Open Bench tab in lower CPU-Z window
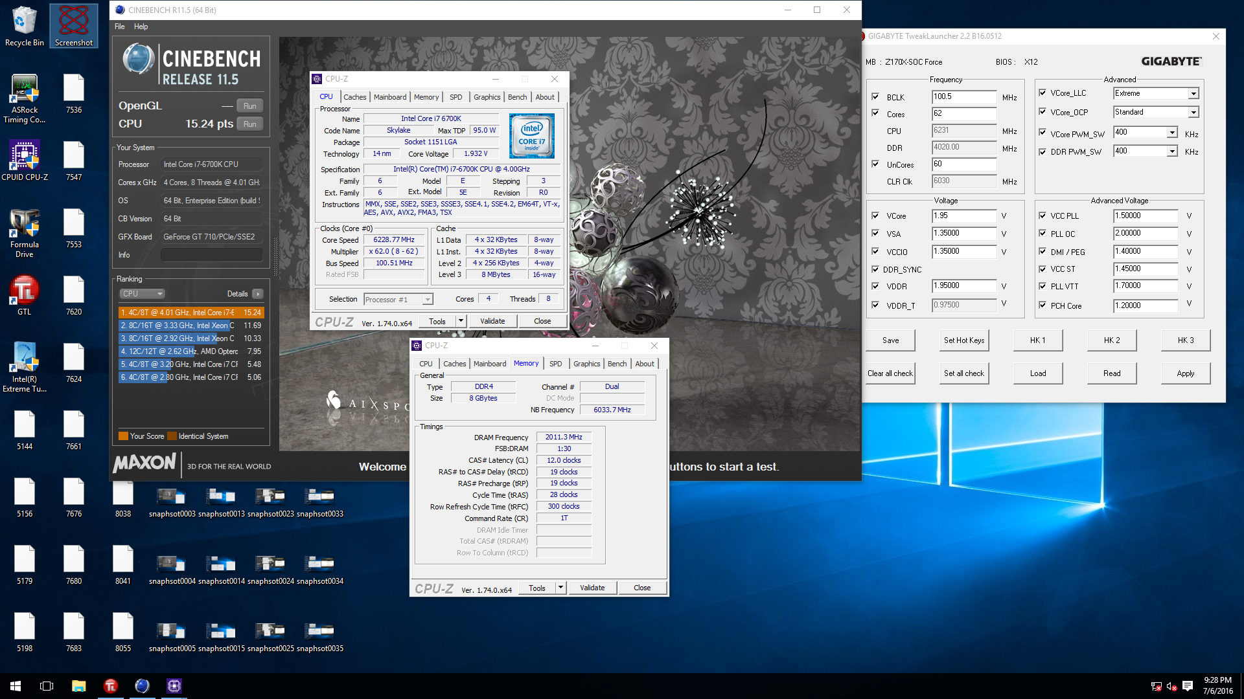Viewport: 1244px width, 699px height. [x=617, y=364]
